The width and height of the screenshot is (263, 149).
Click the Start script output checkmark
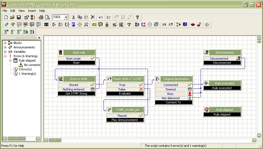coord(92,58)
